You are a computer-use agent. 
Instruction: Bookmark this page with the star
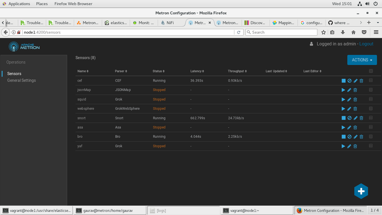323,32
